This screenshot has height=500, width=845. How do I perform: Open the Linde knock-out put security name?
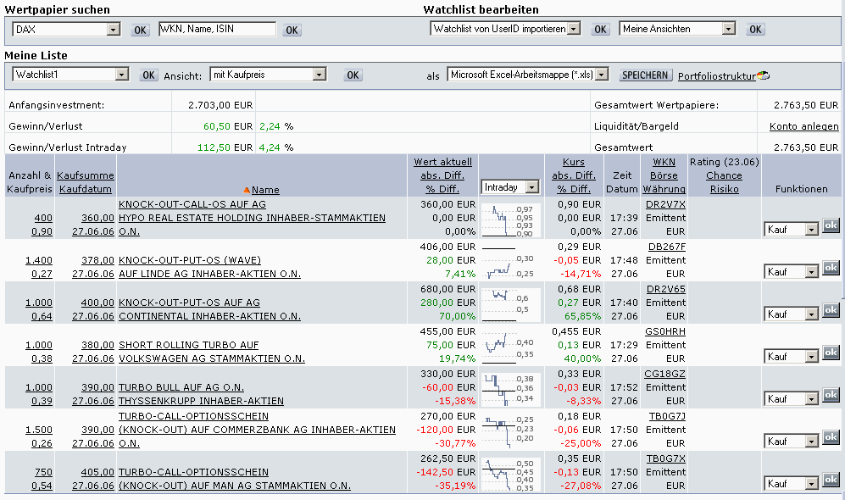pos(190,260)
